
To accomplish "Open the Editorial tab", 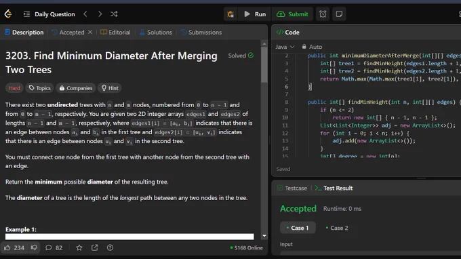I will click(x=115, y=33).
